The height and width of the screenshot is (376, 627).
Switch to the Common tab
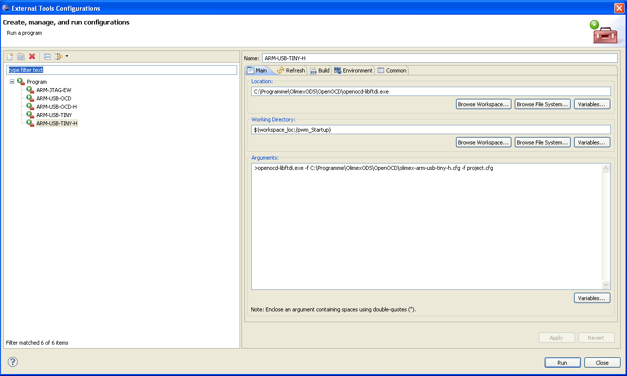pos(392,70)
